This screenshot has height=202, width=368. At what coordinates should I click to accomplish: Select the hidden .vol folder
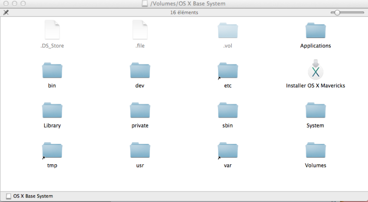tap(227, 31)
